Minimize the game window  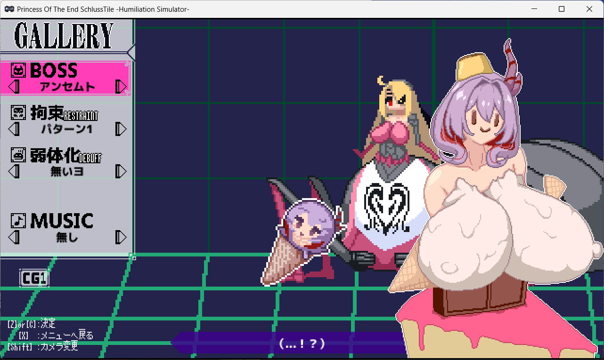(x=534, y=9)
